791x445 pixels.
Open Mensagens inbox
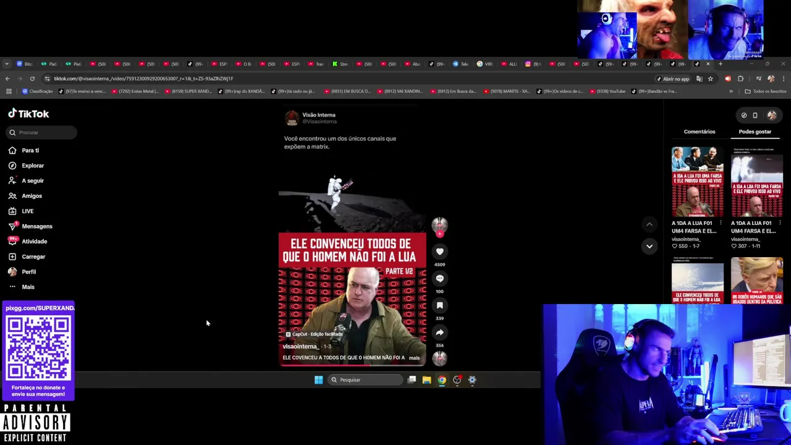point(30,226)
